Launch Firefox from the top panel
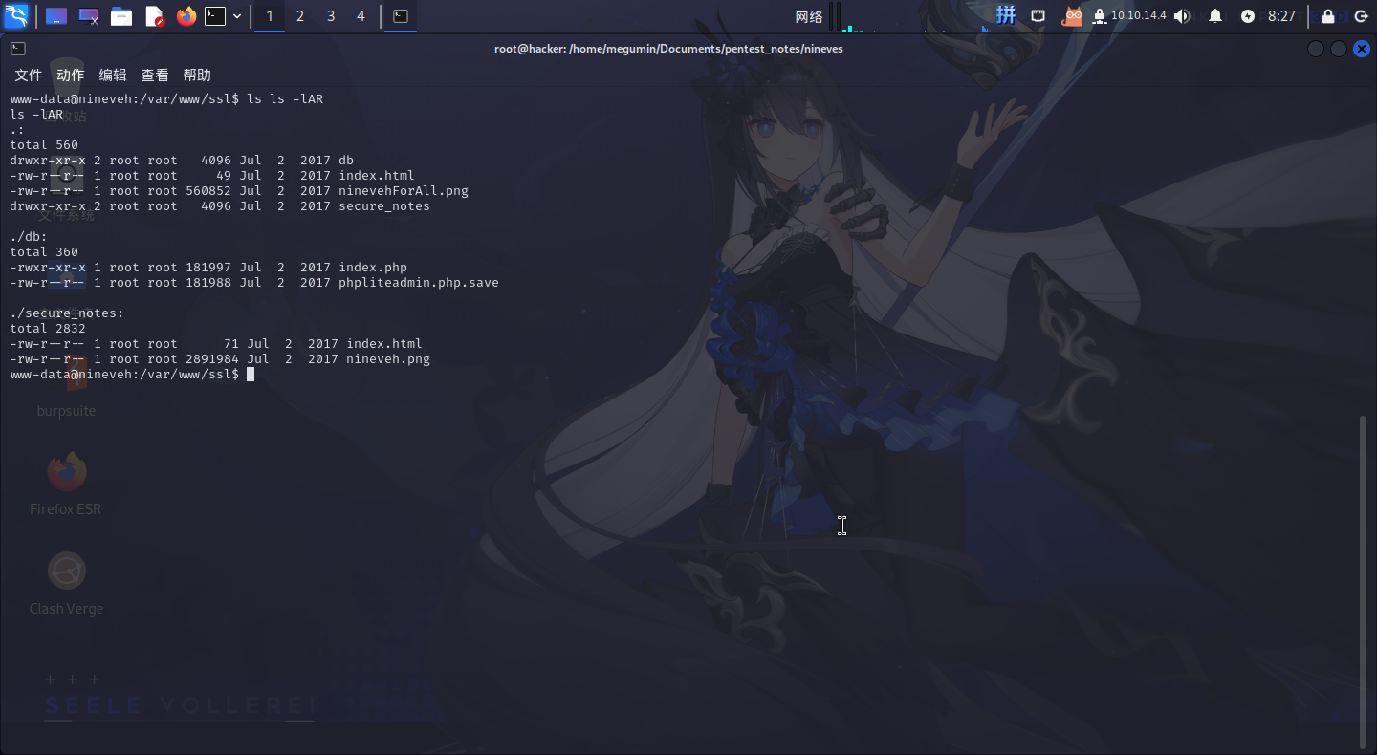Screen dimensions: 1377x755 click(x=186, y=16)
